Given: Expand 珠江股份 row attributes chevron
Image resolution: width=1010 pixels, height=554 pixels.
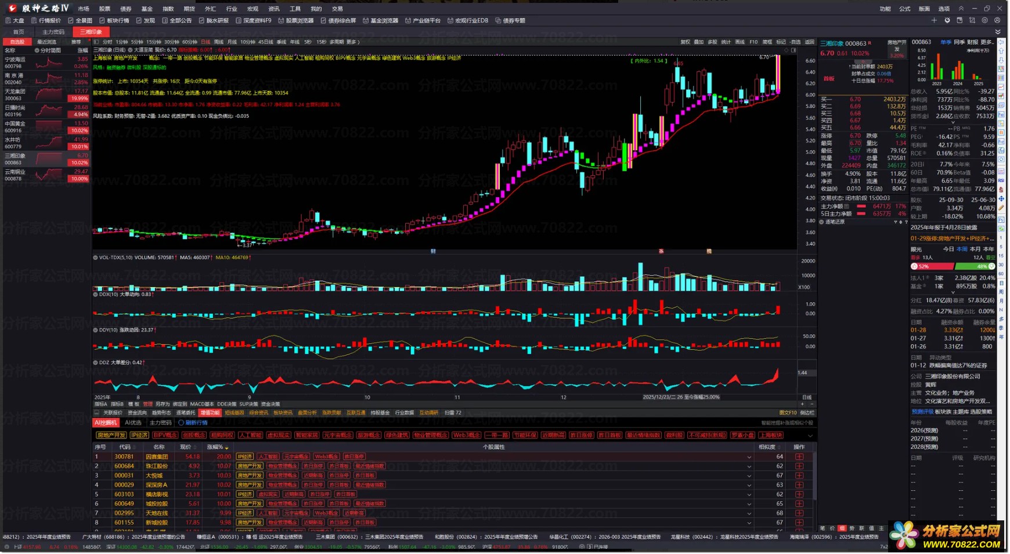Looking at the screenshot, I should [x=749, y=466].
